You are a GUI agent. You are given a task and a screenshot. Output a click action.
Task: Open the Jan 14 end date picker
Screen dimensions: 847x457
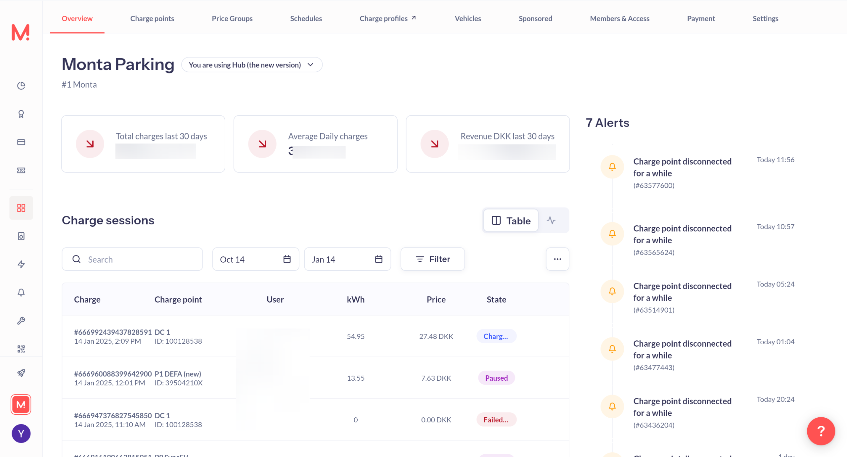(347, 259)
